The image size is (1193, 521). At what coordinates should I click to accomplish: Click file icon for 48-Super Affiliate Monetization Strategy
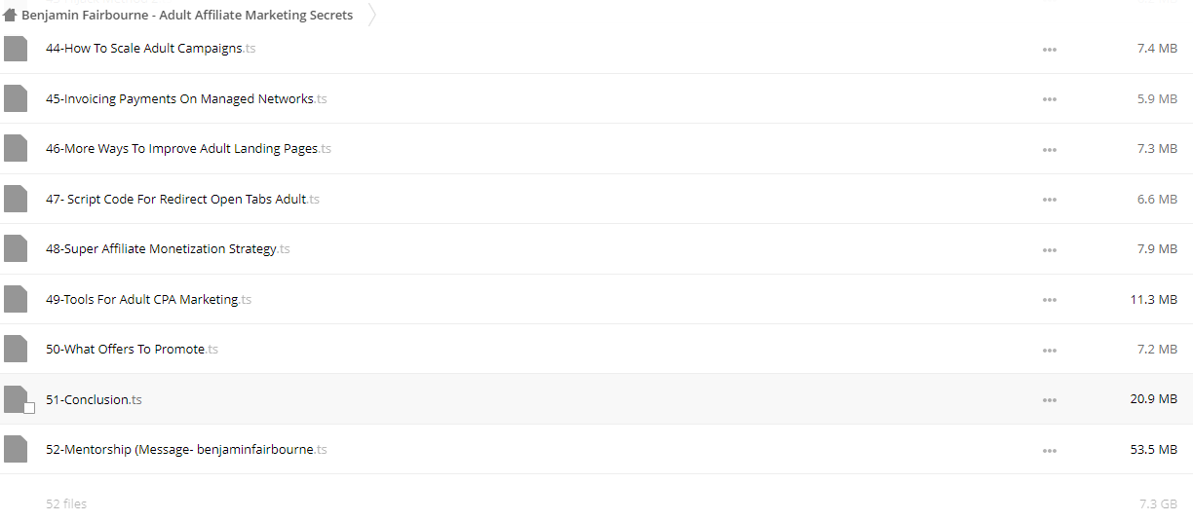tap(16, 249)
